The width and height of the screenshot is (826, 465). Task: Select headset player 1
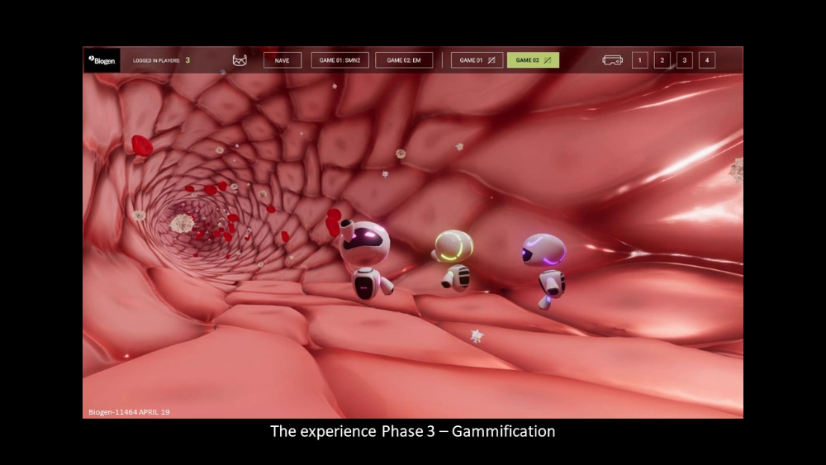640,60
